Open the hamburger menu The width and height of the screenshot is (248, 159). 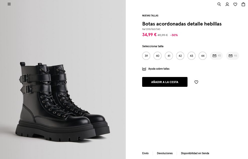(x=9, y=4)
